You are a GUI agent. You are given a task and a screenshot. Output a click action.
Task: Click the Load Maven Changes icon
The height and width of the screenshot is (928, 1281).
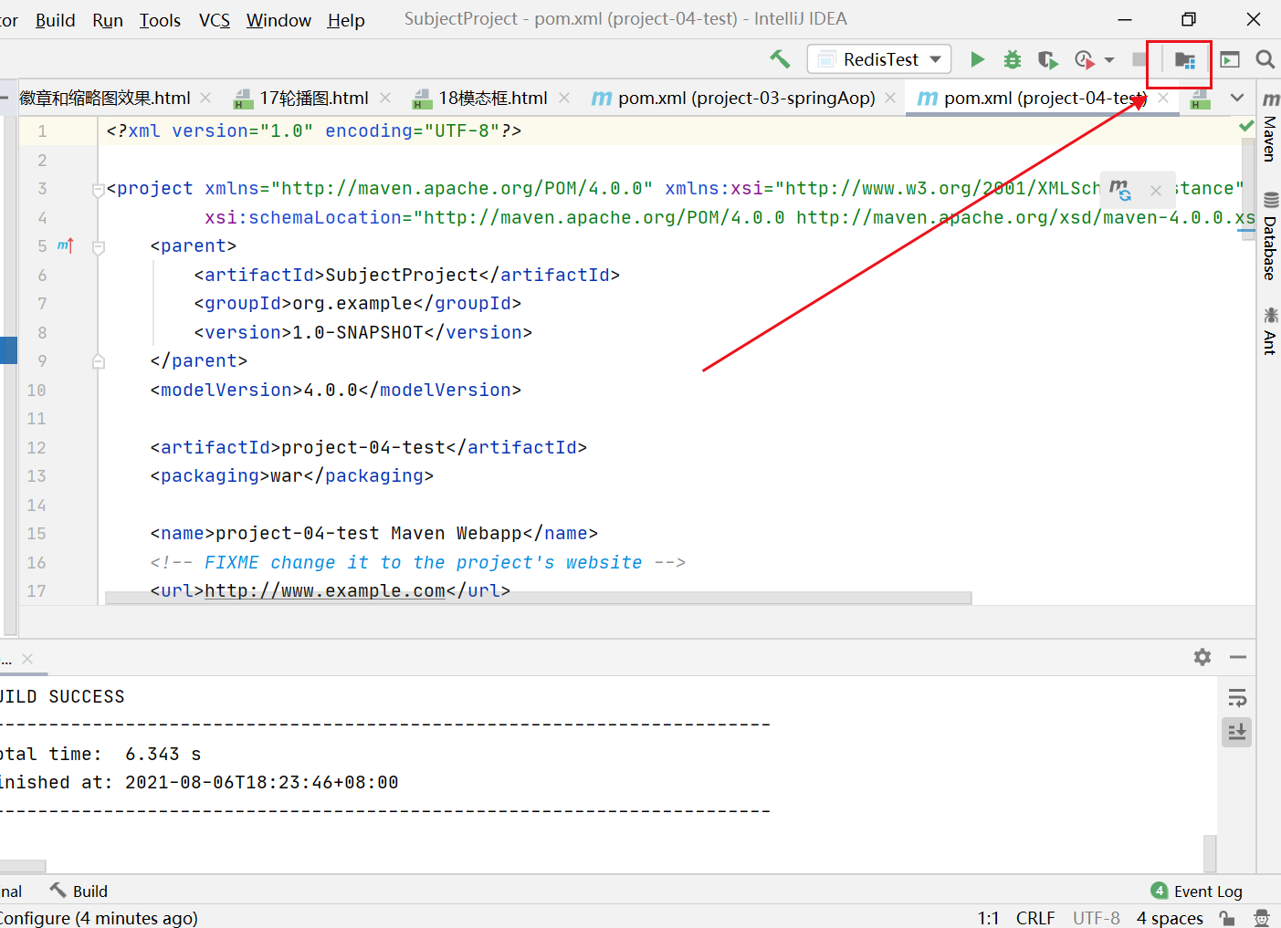[x=1120, y=190]
